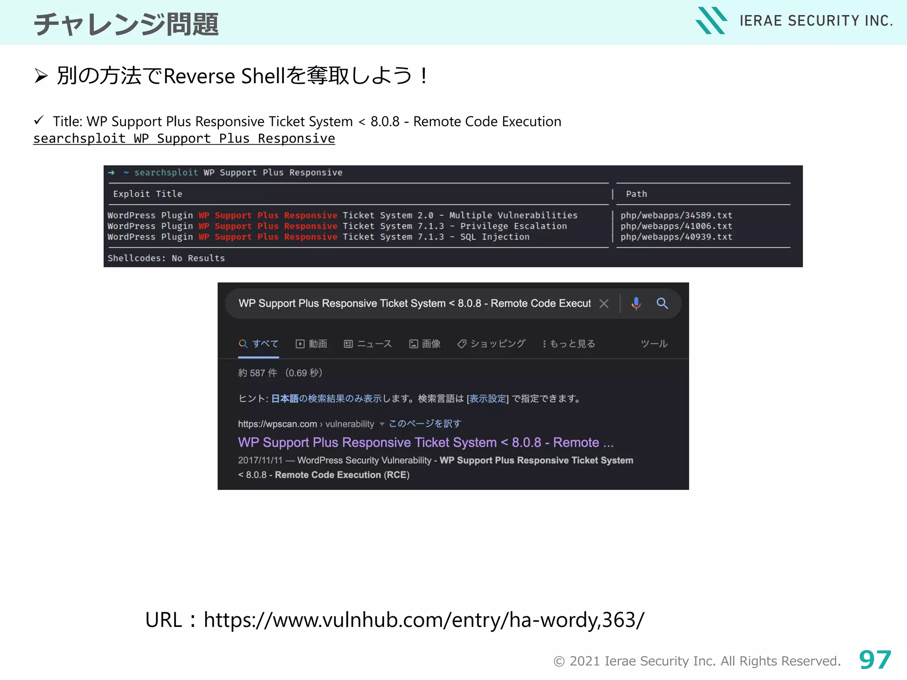Viewport: 907px width, 680px height.
Task: Expand the dropdown arrow beside wpscan.com vulnerability
Action: pyautogui.click(x=382, y=424)
